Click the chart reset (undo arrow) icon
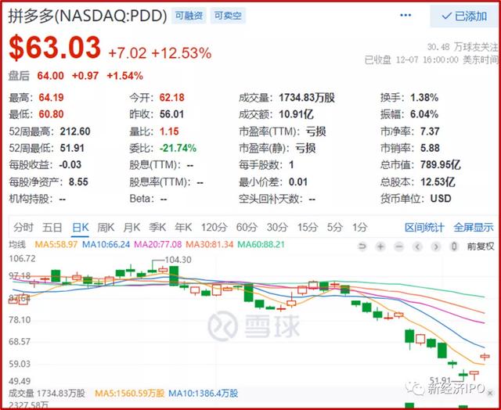501x410 pixels. pyautogui.click(x=362, y=246)
